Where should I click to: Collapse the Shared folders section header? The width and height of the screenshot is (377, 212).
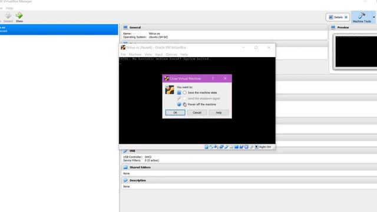tap(249, 167)
